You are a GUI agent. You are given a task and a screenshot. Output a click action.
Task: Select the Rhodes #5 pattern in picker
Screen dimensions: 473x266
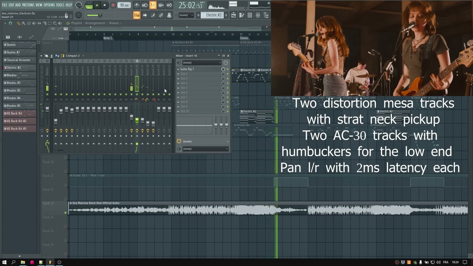pyautogui.click(x=20, y=106)
